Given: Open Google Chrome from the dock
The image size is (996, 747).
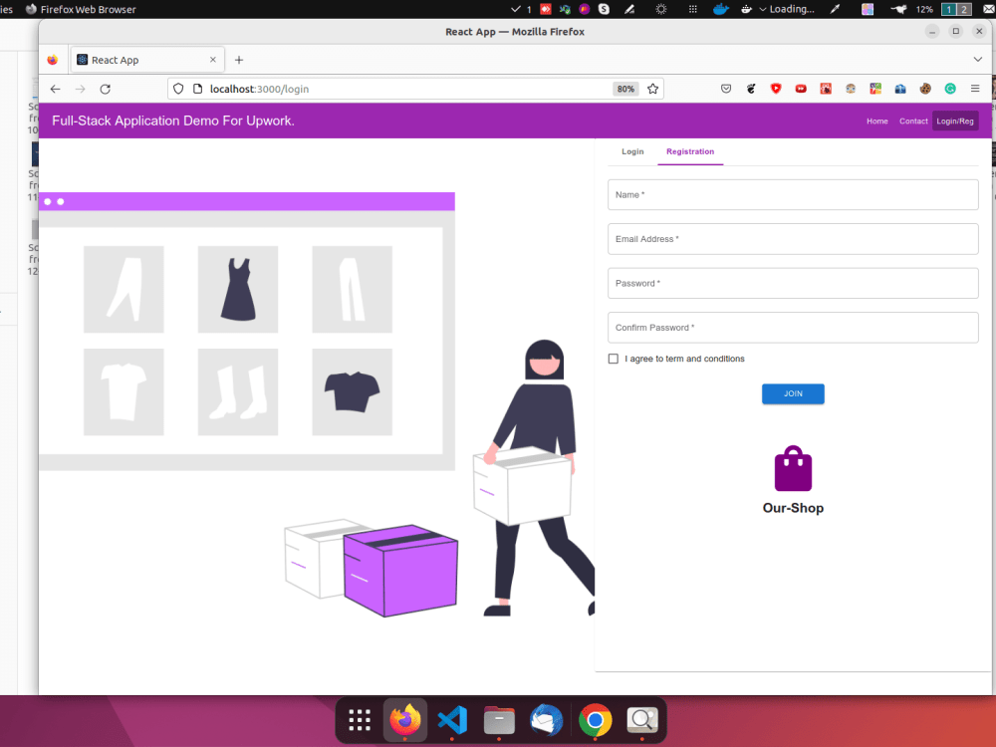Looking at the screenshot, I should click(594, 719).
